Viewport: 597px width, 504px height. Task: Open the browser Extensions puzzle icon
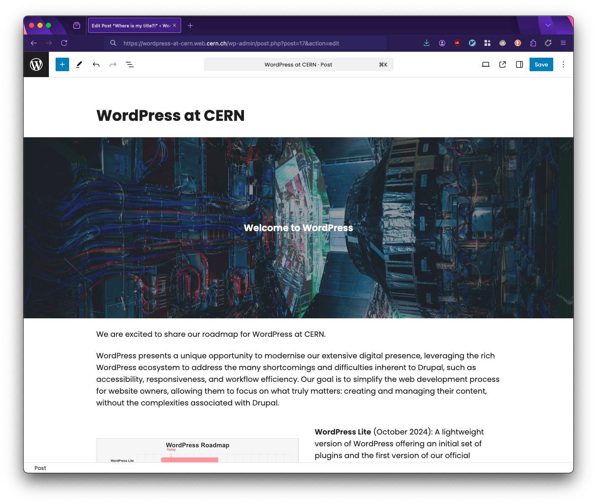[x=533, y=43]
